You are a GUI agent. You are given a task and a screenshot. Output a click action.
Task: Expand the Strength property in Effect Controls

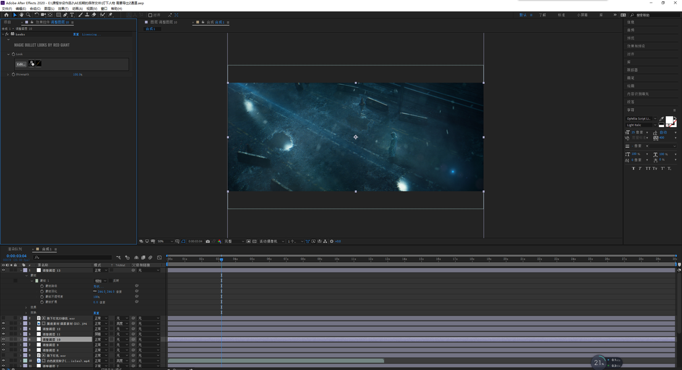tap(8, 74)
